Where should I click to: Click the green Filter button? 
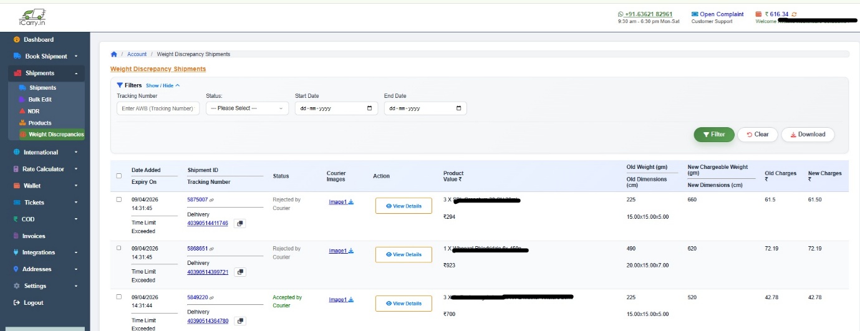(714, 135)
